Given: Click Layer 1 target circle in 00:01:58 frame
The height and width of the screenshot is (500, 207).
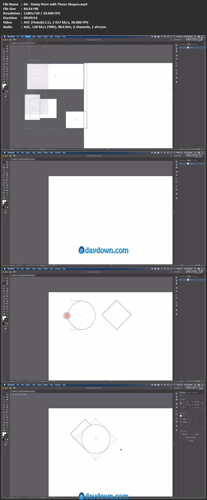Looking at the screenshot, I should point(202,48).
